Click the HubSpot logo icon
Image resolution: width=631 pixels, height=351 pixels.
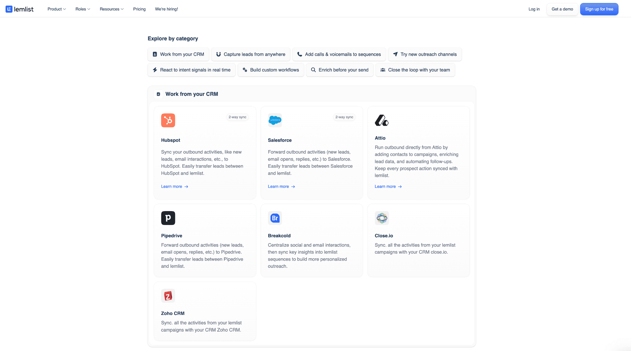168,120
